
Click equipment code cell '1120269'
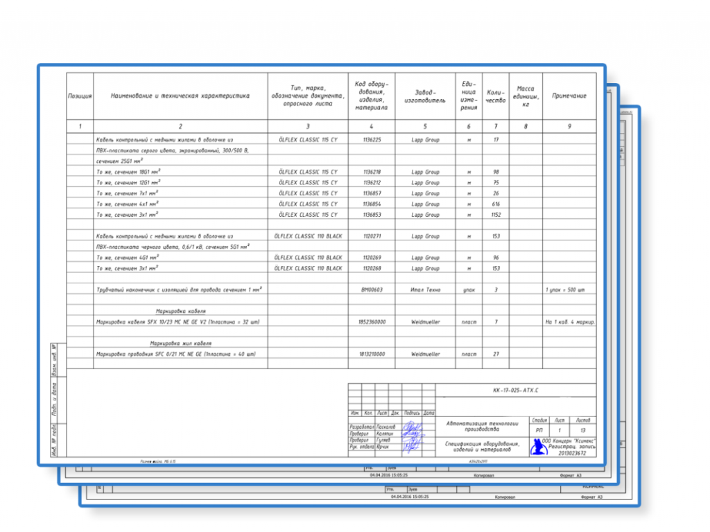click(x=372, y=258)
